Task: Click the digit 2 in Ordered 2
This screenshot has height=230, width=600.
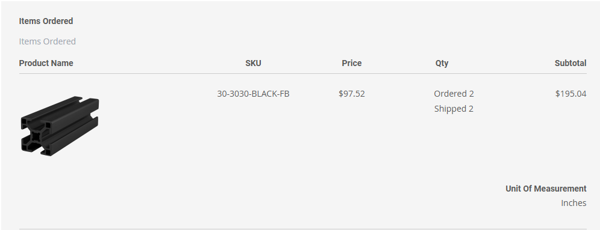Action: (x=472, y=94)
